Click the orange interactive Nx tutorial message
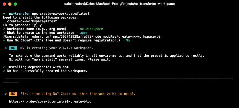Image resolution: width=239 pixels, height=108 pixels. (78, 94)
